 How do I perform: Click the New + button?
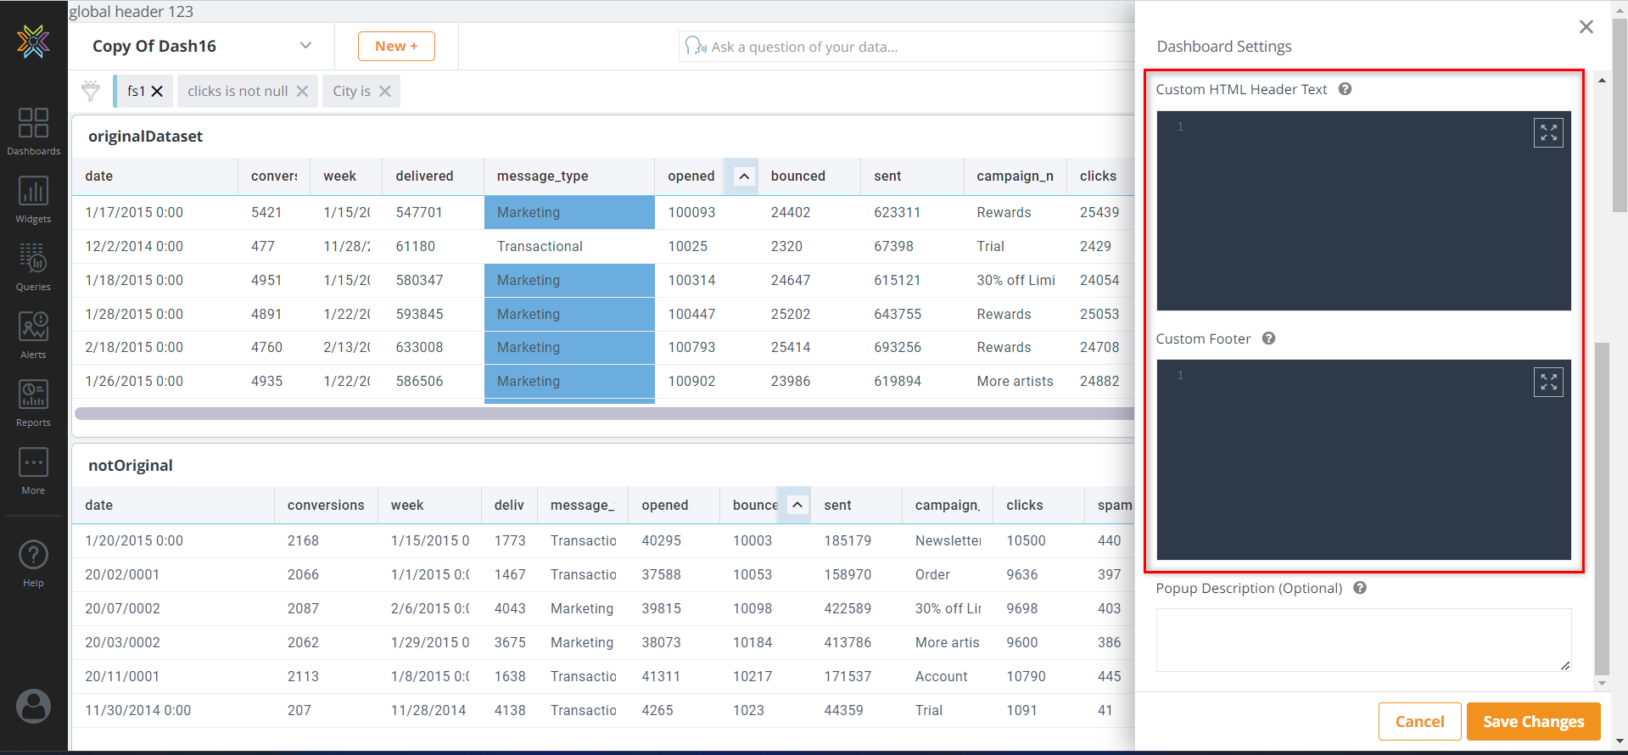396,46
